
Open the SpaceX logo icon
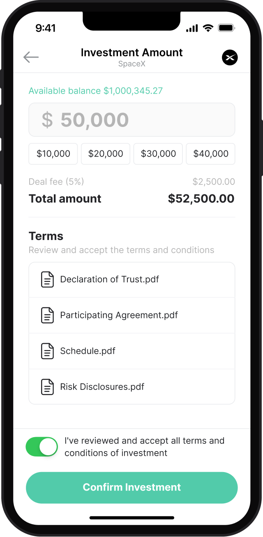tap(230, 57)
